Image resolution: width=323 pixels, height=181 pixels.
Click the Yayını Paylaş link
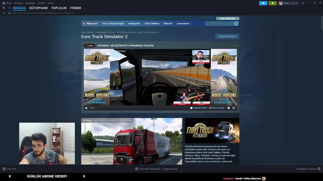218,108
